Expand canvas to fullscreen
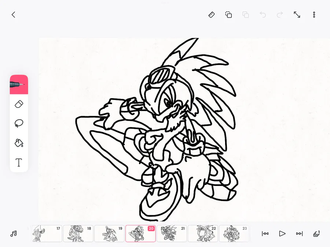This screenshot has width=330, height=247. (x=297, y=15)
